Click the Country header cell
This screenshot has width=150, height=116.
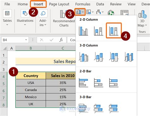[31, 76]
